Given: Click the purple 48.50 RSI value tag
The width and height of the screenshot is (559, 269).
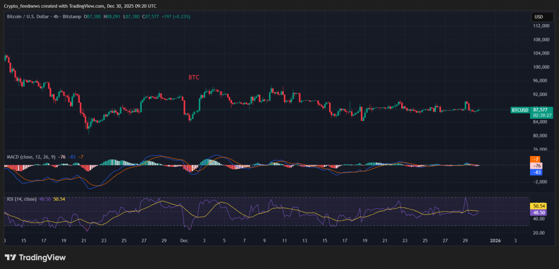Looking at the screenshot, I should (x=538, y=212).
